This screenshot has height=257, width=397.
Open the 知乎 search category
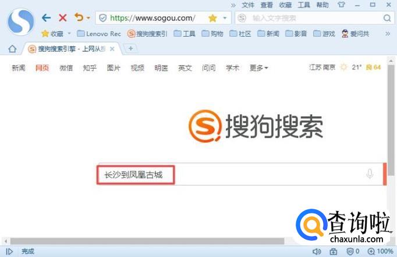pyautogui.click(x=90, y=68)
